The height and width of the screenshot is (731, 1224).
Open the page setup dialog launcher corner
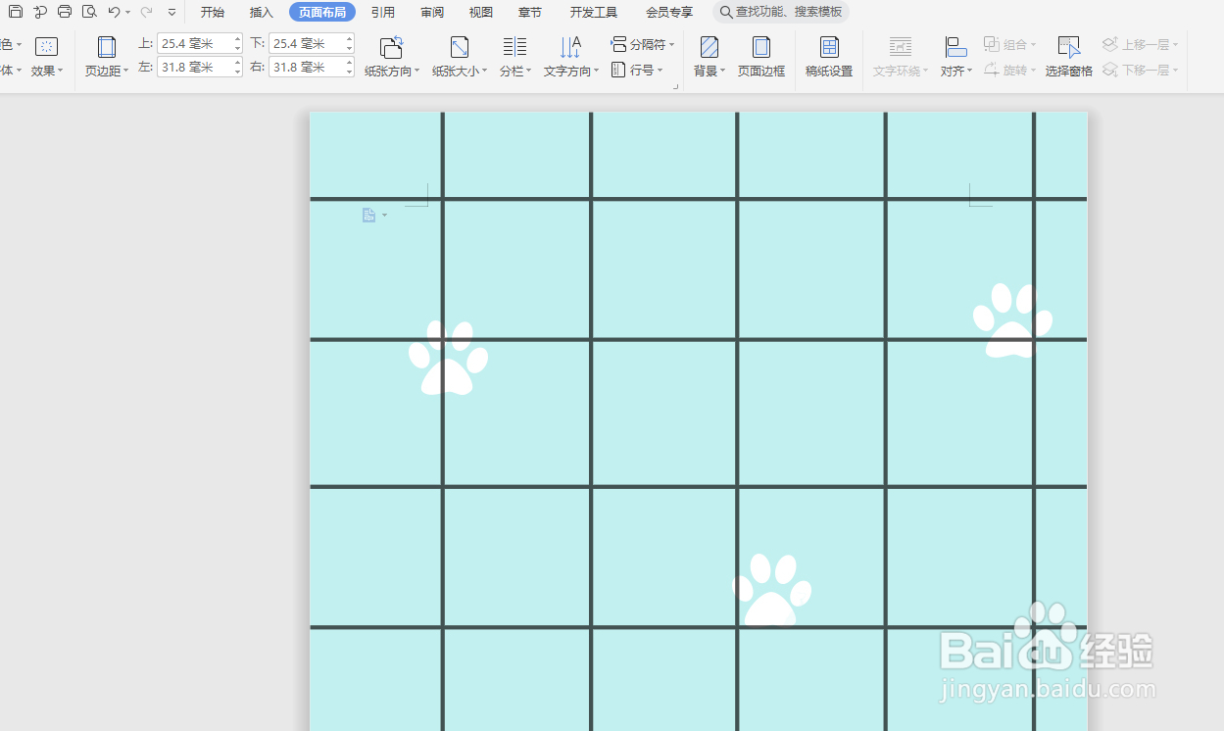(675, 87)
